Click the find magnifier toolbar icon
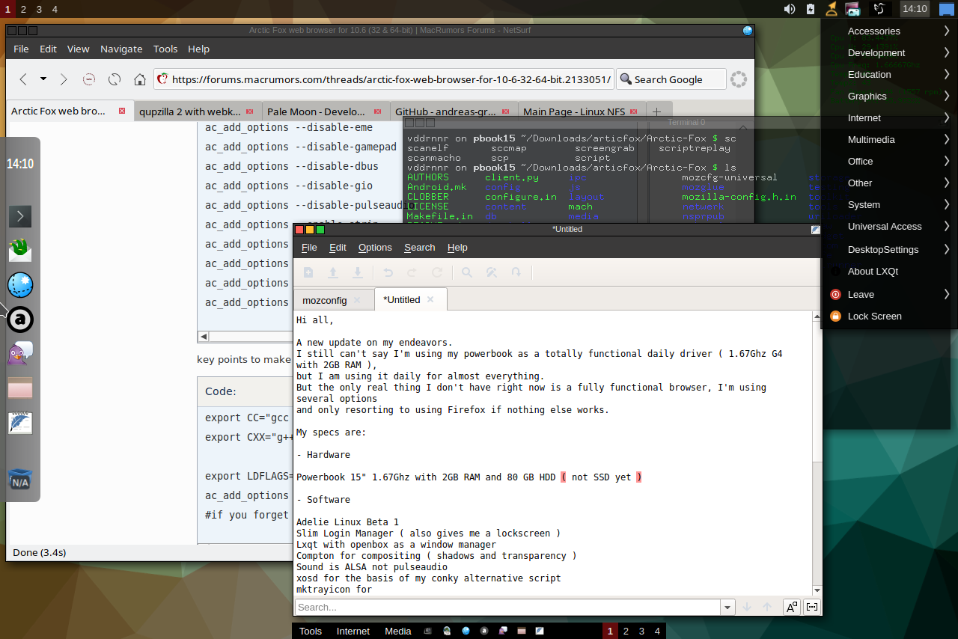Screen dimensions: 958x639 click(467, 273)
